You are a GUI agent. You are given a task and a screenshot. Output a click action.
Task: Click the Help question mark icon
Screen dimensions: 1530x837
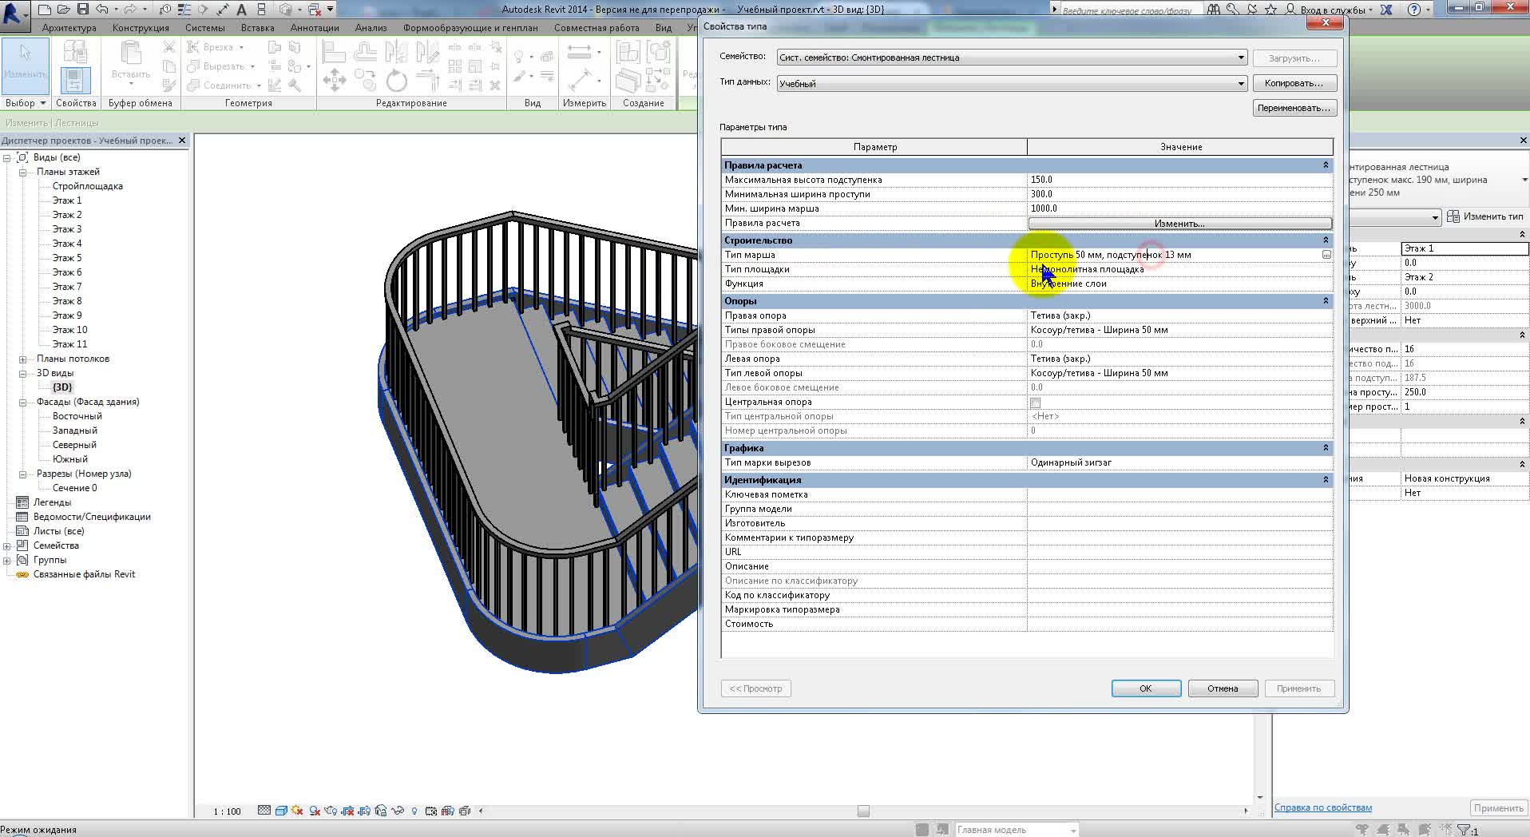tap(1414, 10)
